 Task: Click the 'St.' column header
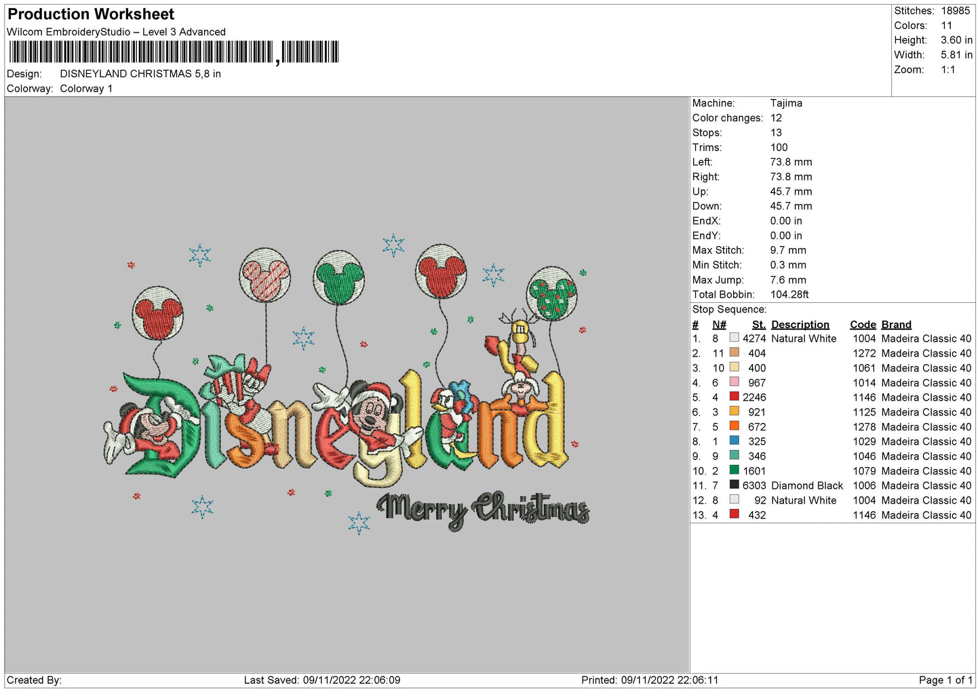pos(759,325)
